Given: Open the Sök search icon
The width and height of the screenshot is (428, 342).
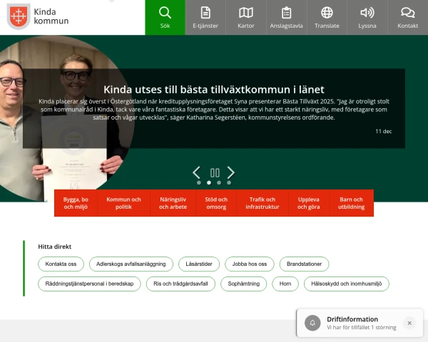Looking at the screenshot, I should pos(165,13).
